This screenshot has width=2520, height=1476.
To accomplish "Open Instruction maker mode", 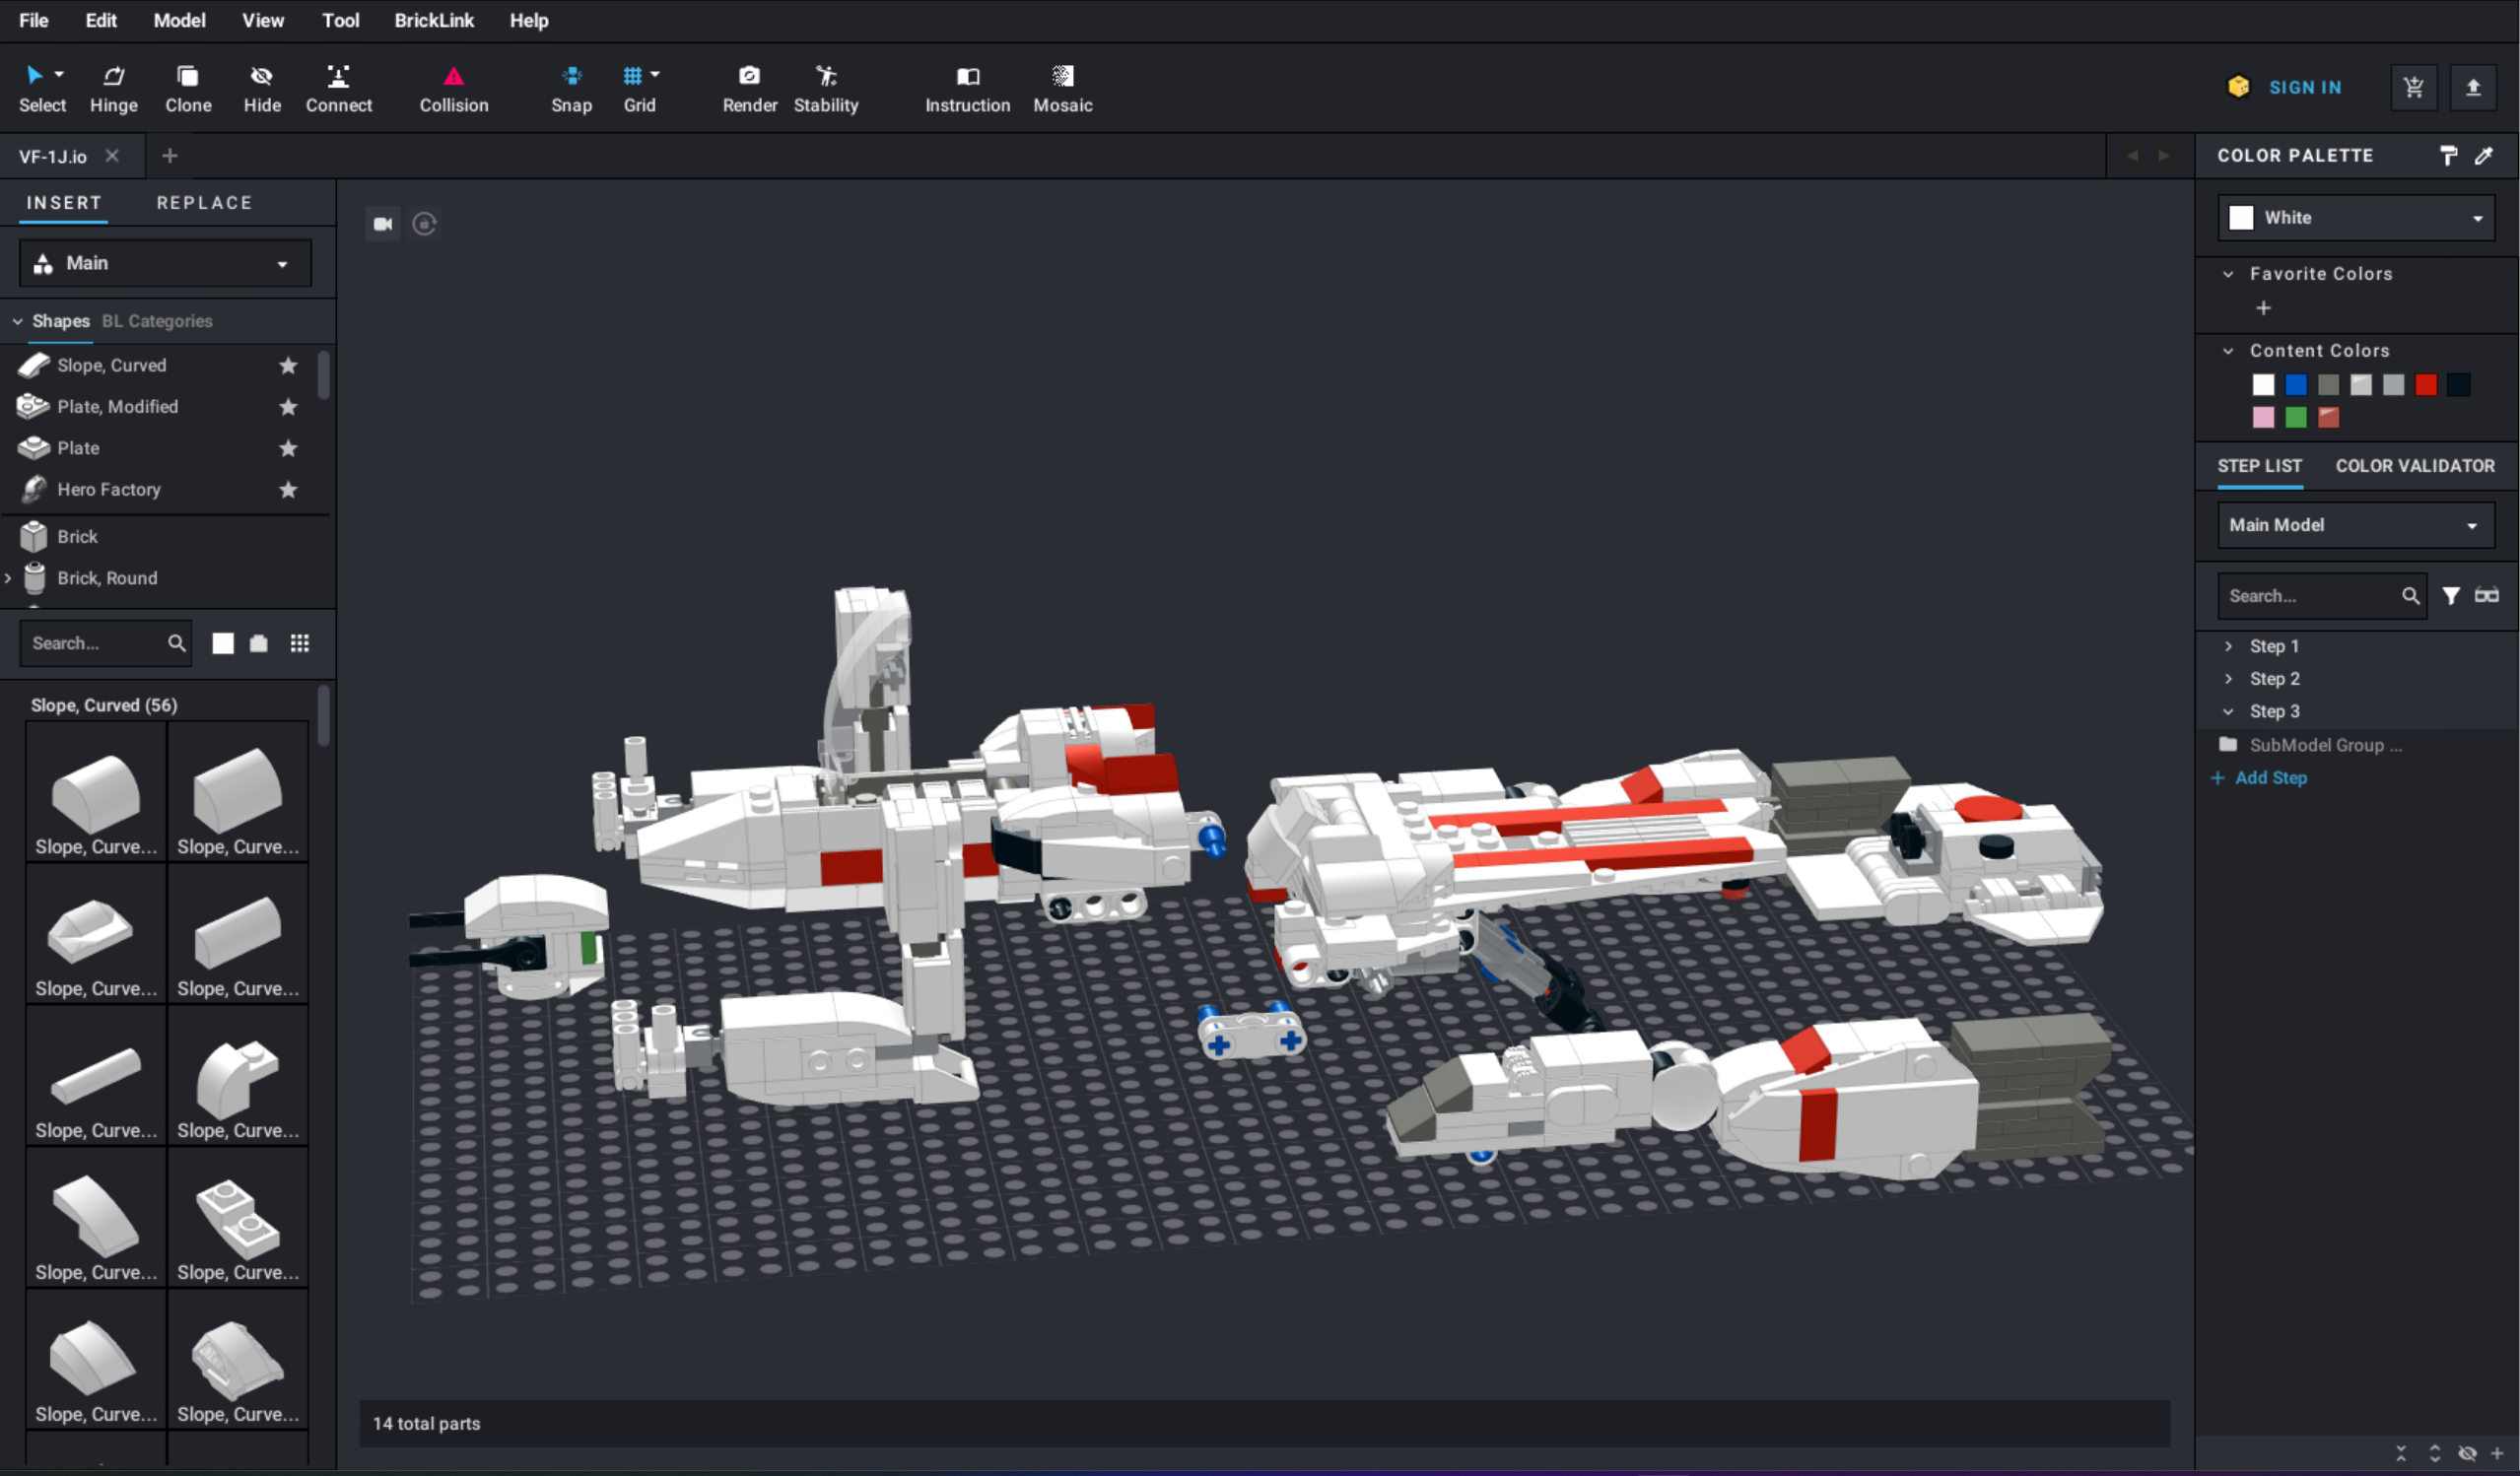I will (x=966, y=88).
